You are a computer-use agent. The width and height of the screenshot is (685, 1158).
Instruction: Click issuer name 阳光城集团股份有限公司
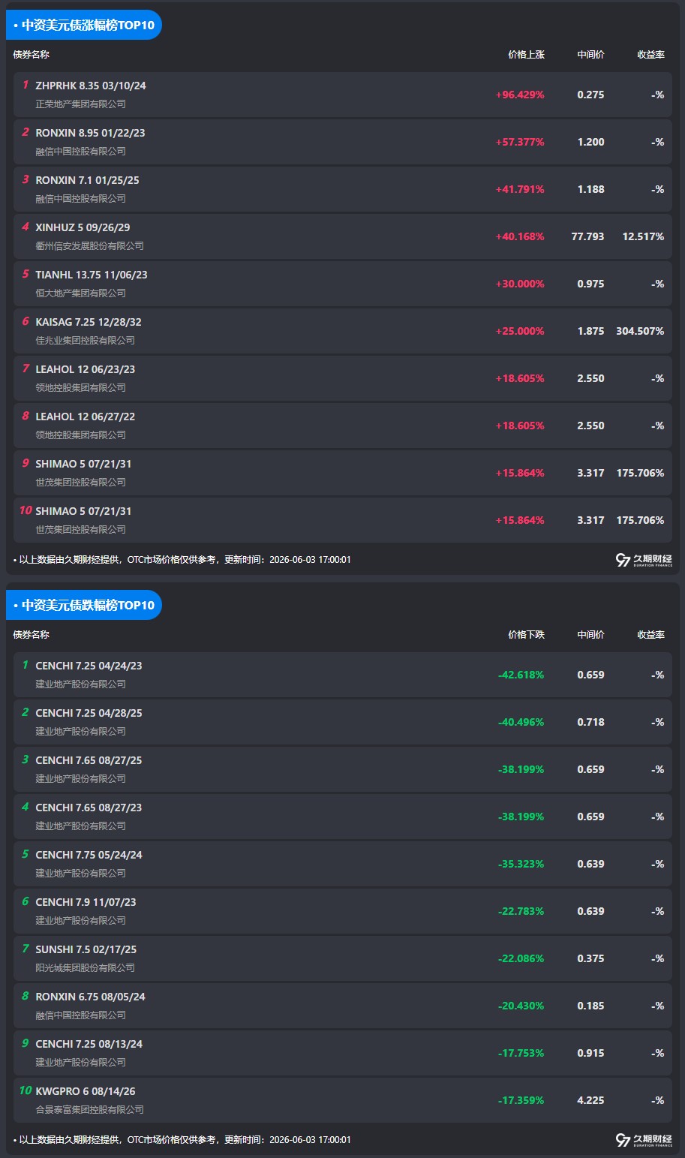(x=86, y=968)
